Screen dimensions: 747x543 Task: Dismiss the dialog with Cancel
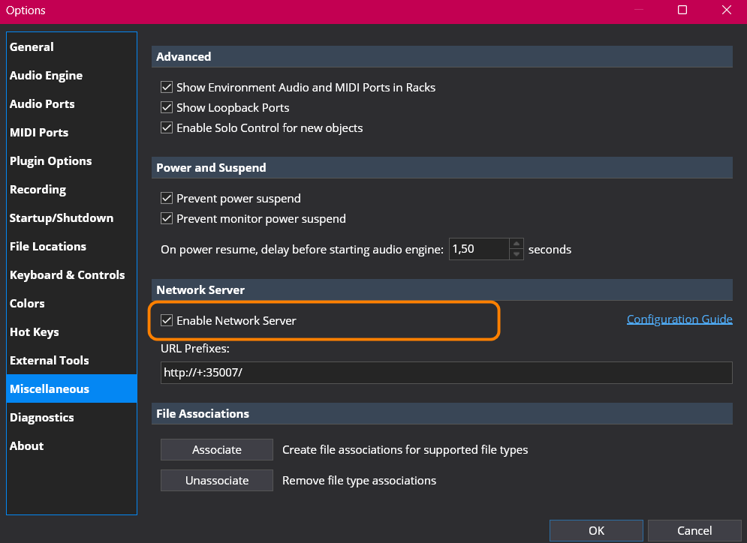694,531
